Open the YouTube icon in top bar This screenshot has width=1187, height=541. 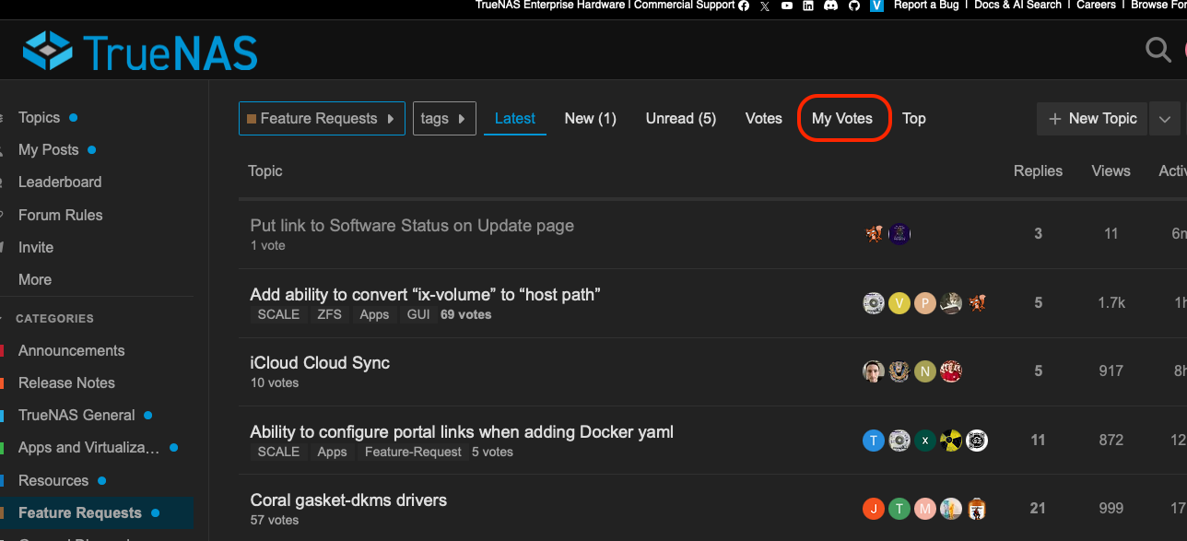pos(787,6)
